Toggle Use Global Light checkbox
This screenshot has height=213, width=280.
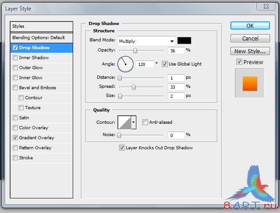pyautogui.click(x=165, y=64)
